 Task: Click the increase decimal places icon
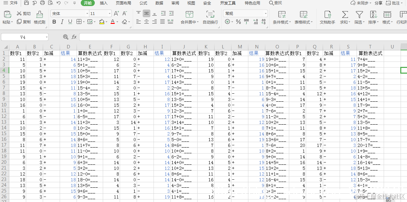tap(255, 22)
